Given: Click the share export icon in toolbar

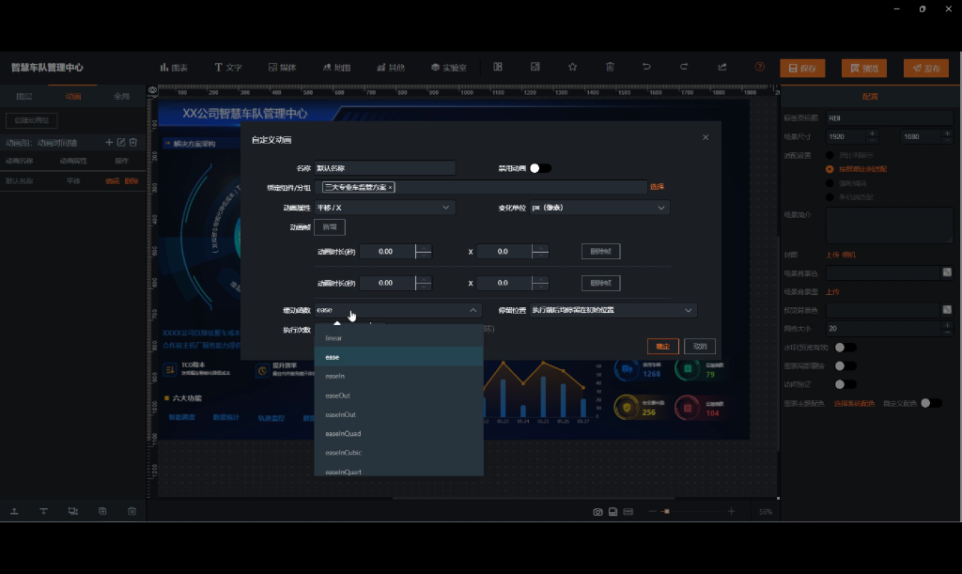Looking at the screenshot, I should (721, 68).
